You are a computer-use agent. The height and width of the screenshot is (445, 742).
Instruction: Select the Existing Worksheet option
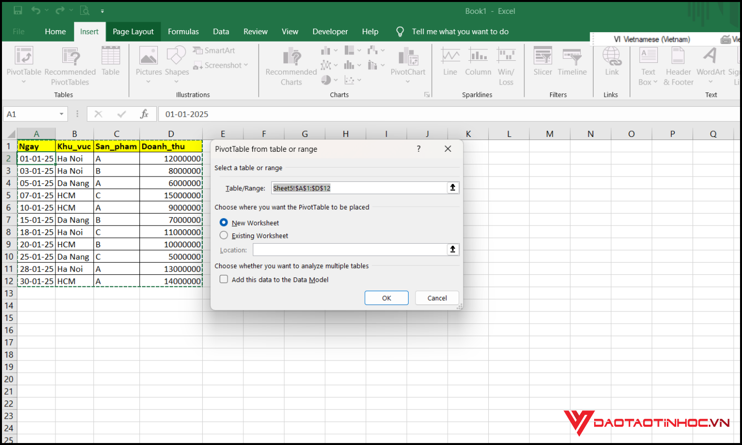pos(224,235)
